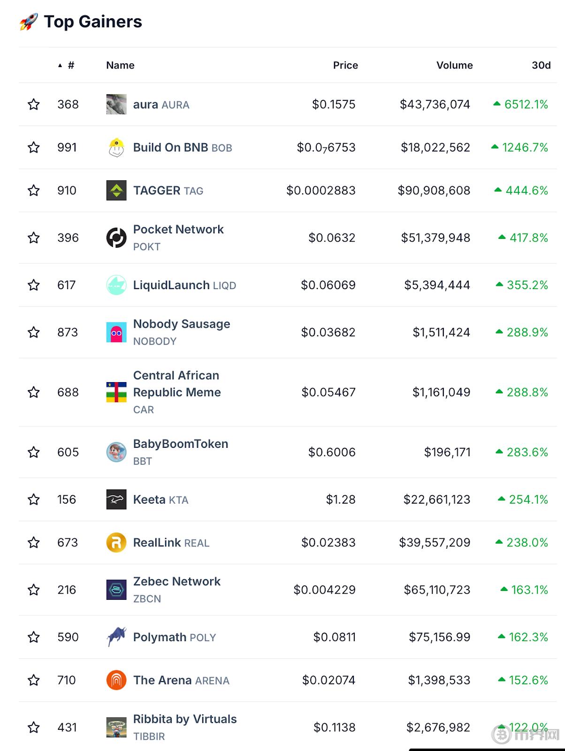Sort the table by 30d column
Screen dimensions: 565x751
[x=541, y=65]
